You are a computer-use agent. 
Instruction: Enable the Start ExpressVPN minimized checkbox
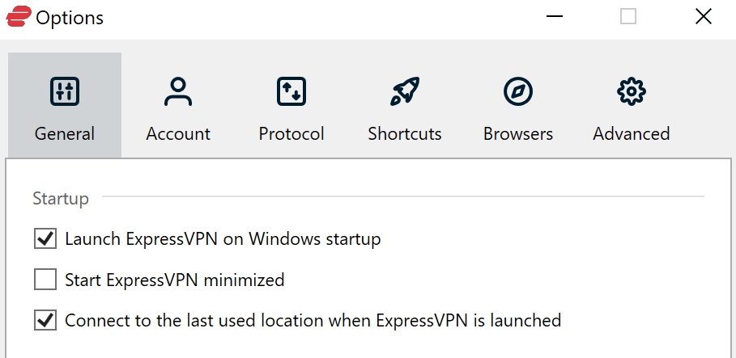point(45,280)
